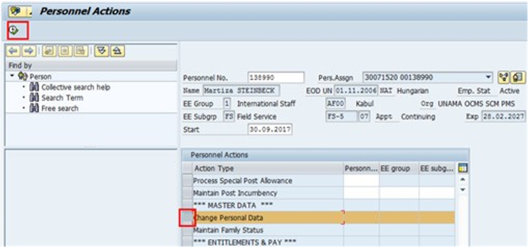This screenshot has height=247, width=530.
Task: Click the forward arrow in the search panel
Action: click(29, 51)
